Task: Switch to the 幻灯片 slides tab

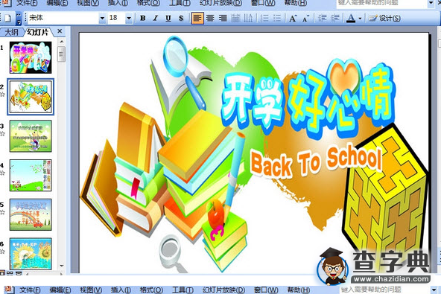Action: (38, 32)
